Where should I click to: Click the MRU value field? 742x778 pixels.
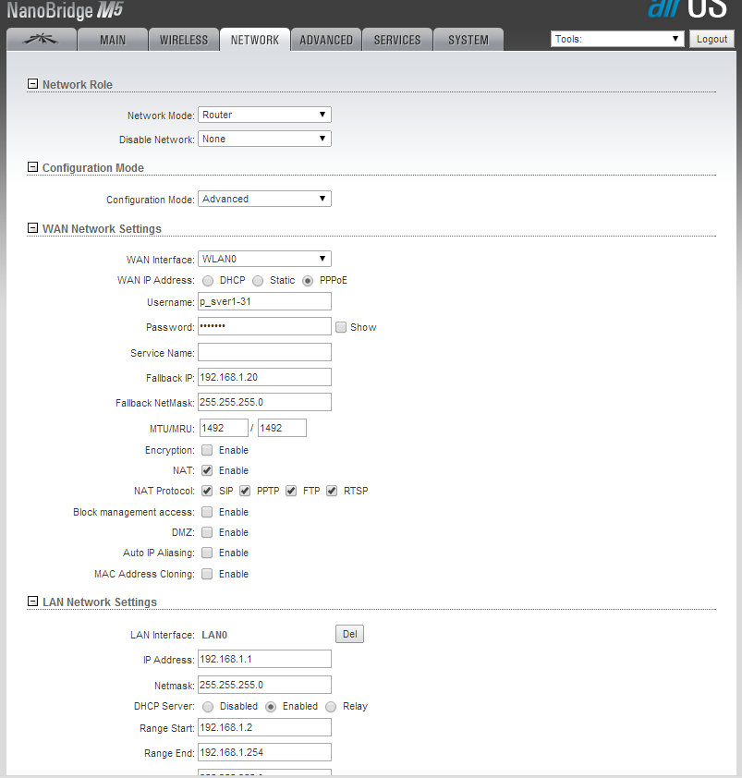tap(282, 428)
